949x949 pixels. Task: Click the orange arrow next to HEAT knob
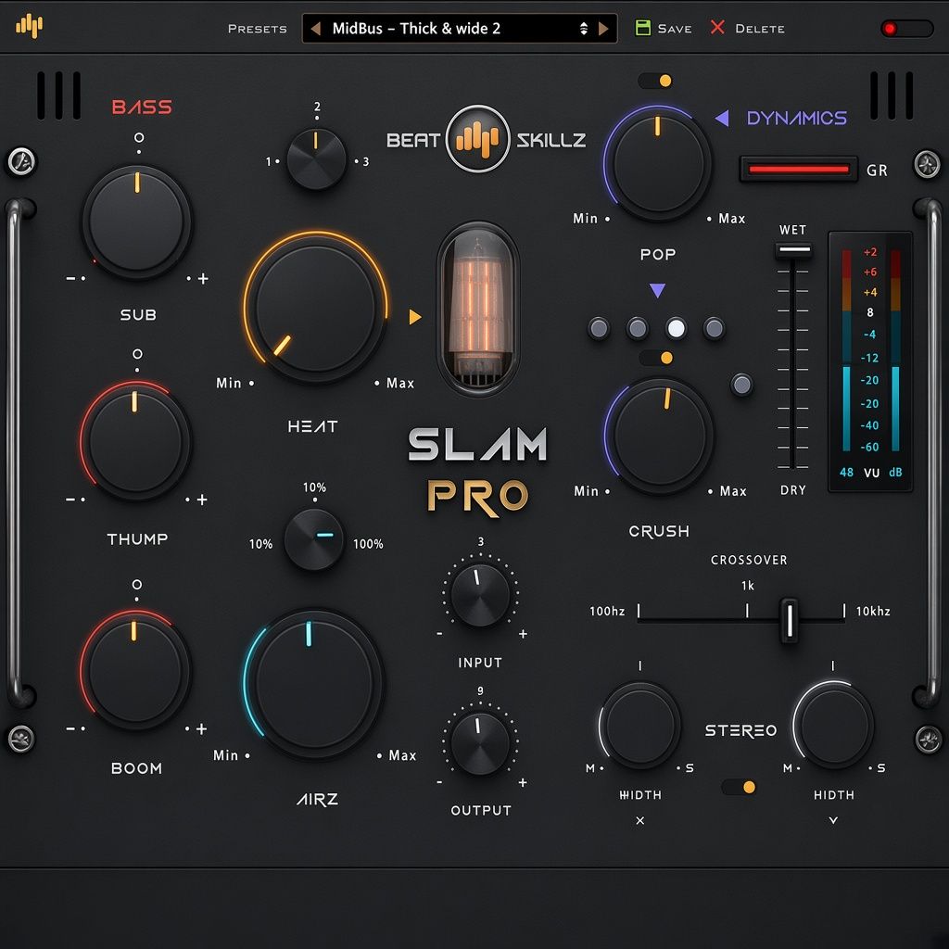(x=414, y=317)
